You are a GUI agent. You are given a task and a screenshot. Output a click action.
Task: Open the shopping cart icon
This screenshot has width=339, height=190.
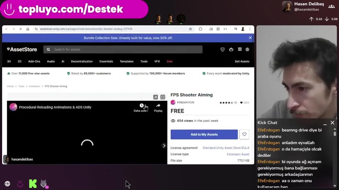point(231,49)
